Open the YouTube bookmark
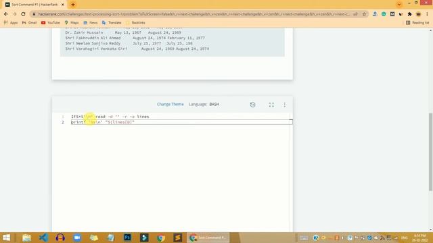Image resolution: width=433 pixels, height=243 pixels. click(x=51, y=22)
